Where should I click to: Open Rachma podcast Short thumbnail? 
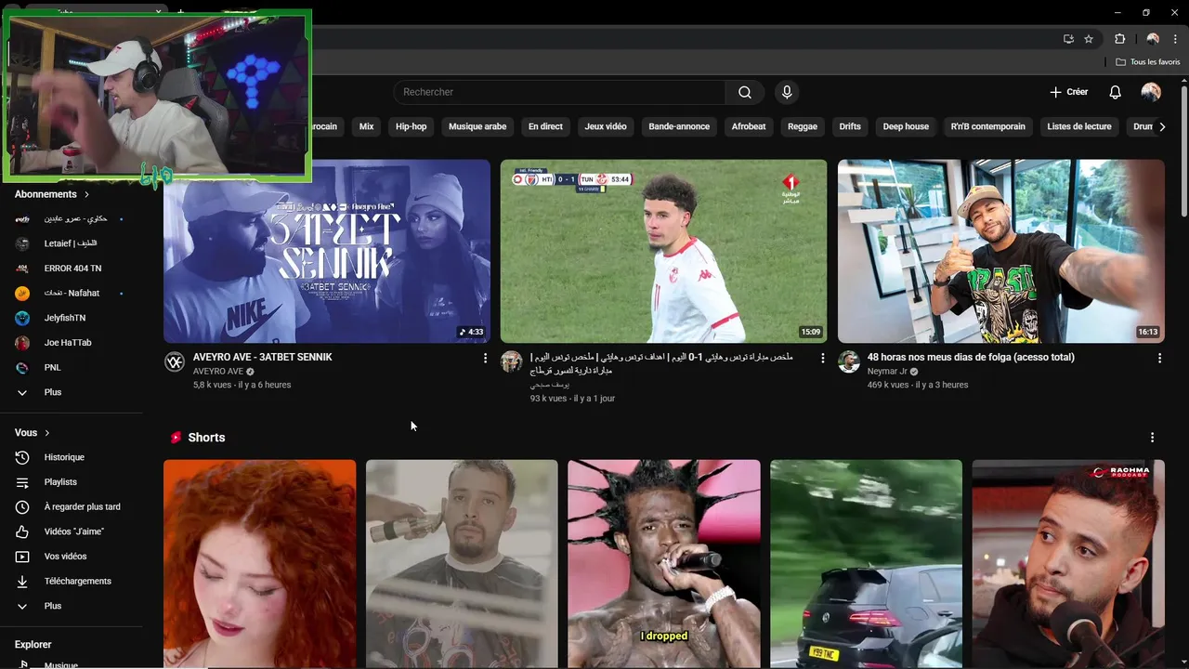coord(1068,564)
